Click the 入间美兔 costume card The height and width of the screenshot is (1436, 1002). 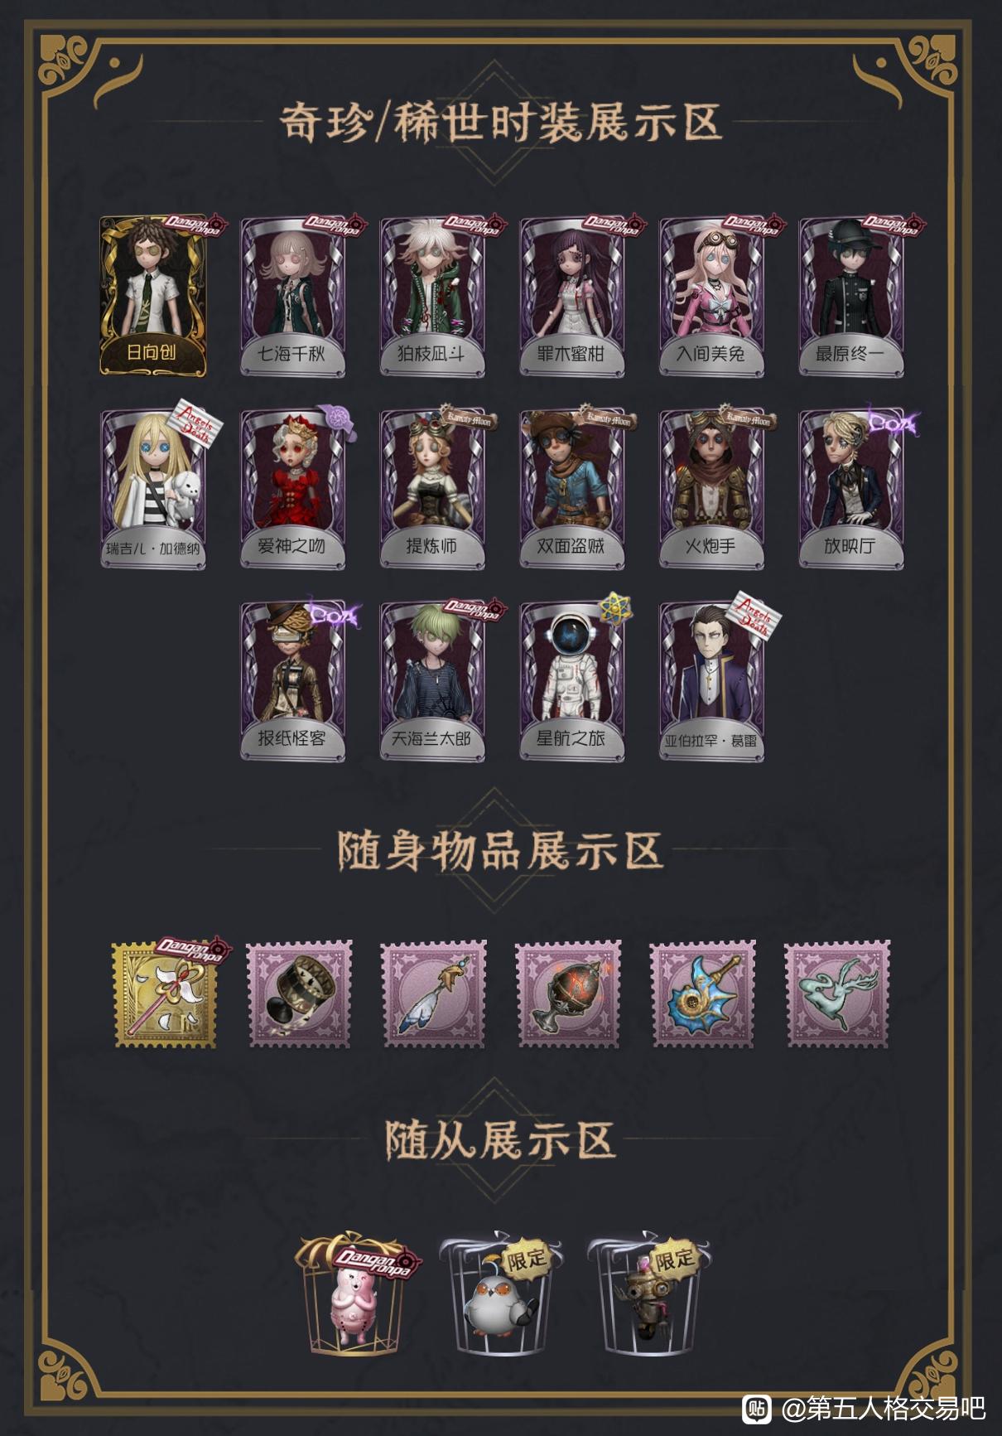pyautogui.click(x=712, y=296)
